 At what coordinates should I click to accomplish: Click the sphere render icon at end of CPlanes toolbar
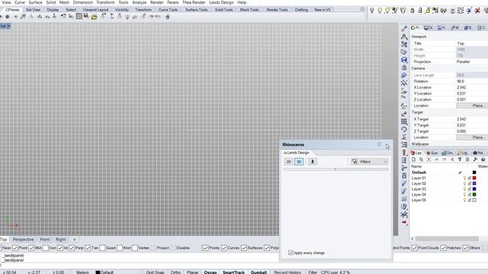167,17
